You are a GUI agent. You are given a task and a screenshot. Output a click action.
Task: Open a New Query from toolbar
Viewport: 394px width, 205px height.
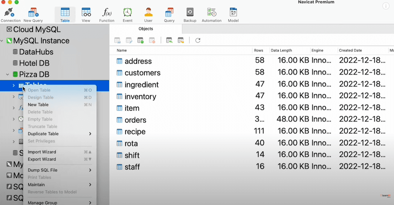[33, 15]
